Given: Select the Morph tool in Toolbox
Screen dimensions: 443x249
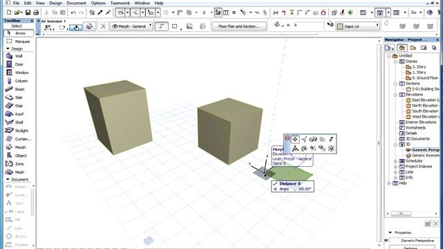Looking at the screenshot, I should click(x=19, y=147).
